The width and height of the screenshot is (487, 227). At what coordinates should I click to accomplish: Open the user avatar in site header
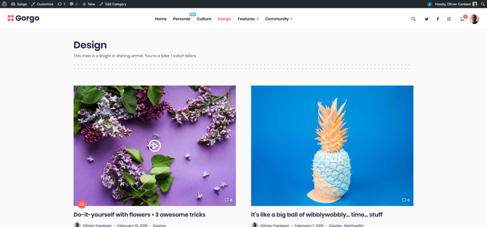(x=474, y=19)
